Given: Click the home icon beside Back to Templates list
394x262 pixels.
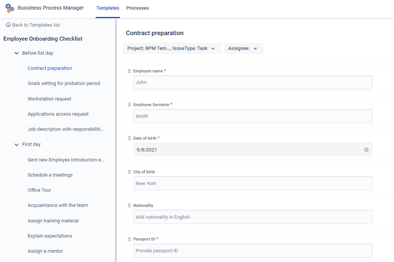Looking at the screenshot, I should (x=8, y=24).
